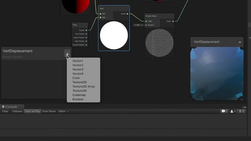Toggle the errors counter in Console
Screen dimensions: 251x141
click(x=241, y=111)
